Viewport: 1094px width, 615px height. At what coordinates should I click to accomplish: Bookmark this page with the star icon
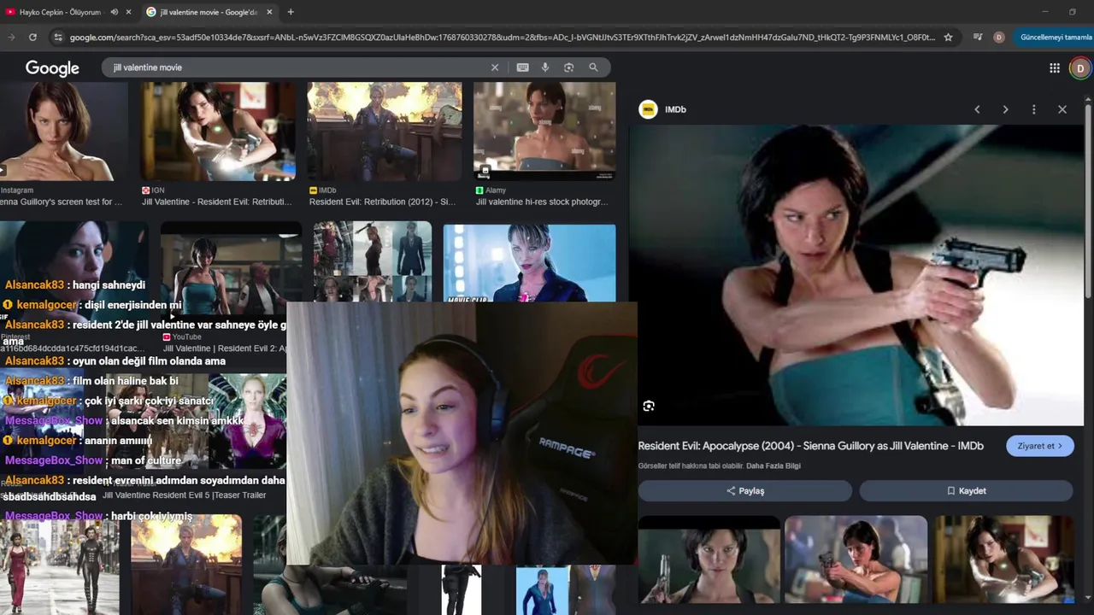click(948, 38)
